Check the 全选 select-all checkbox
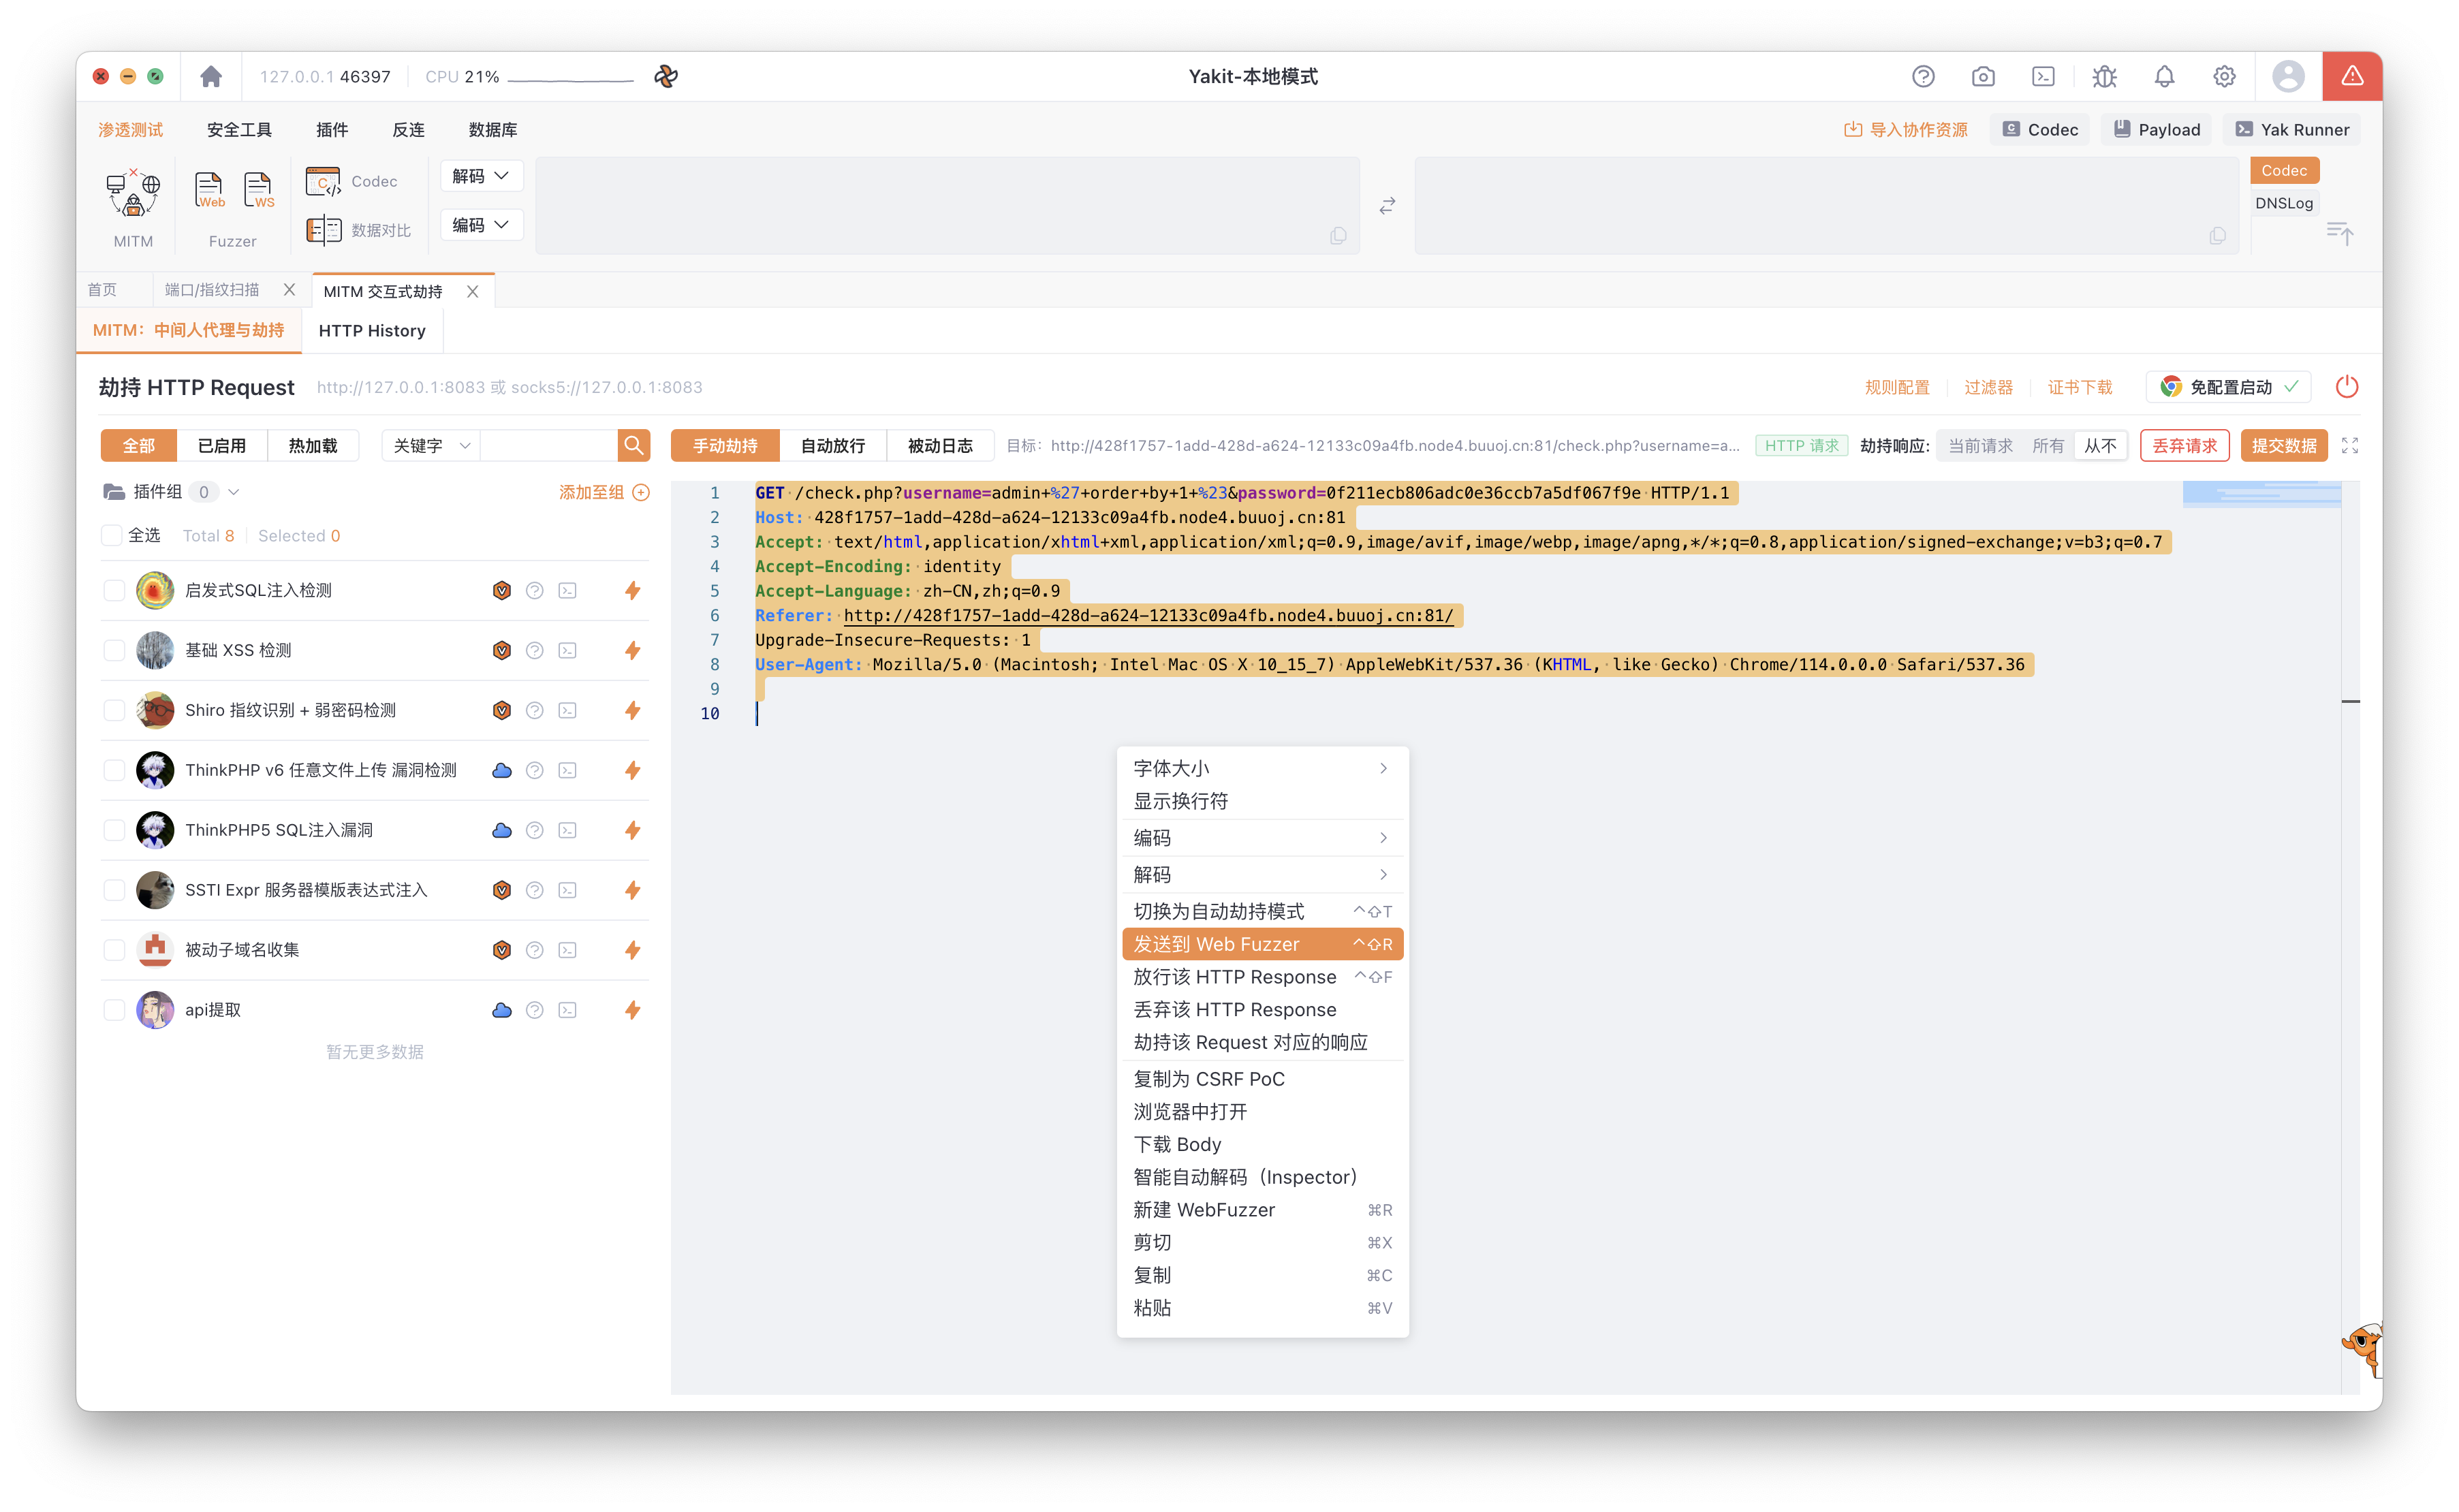Viewport: 2459px width, 1512px height. [x=112, y=535]
